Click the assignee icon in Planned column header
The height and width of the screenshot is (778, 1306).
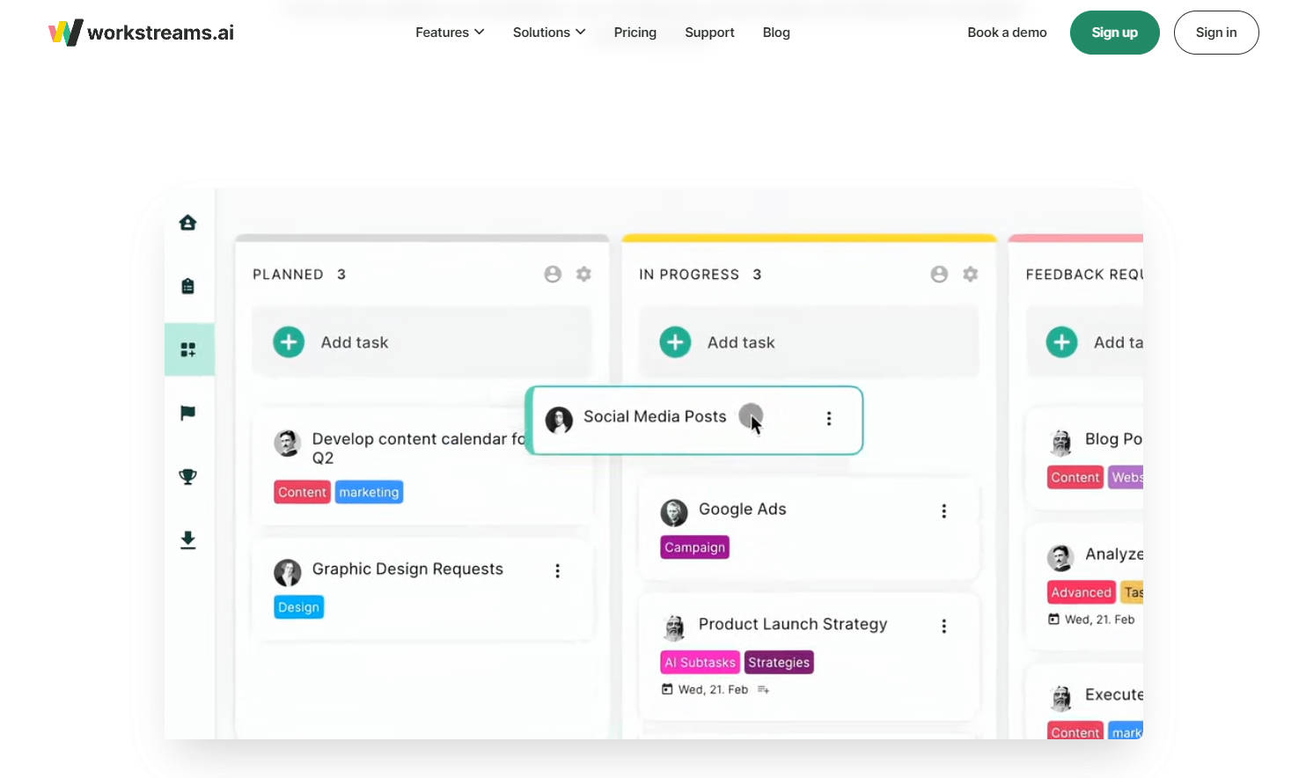click(x=553, y=275)
